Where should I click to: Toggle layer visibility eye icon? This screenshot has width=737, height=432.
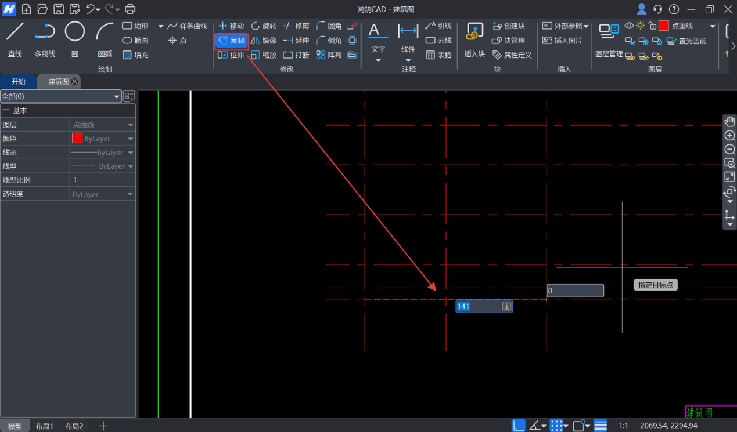point(629,26)
